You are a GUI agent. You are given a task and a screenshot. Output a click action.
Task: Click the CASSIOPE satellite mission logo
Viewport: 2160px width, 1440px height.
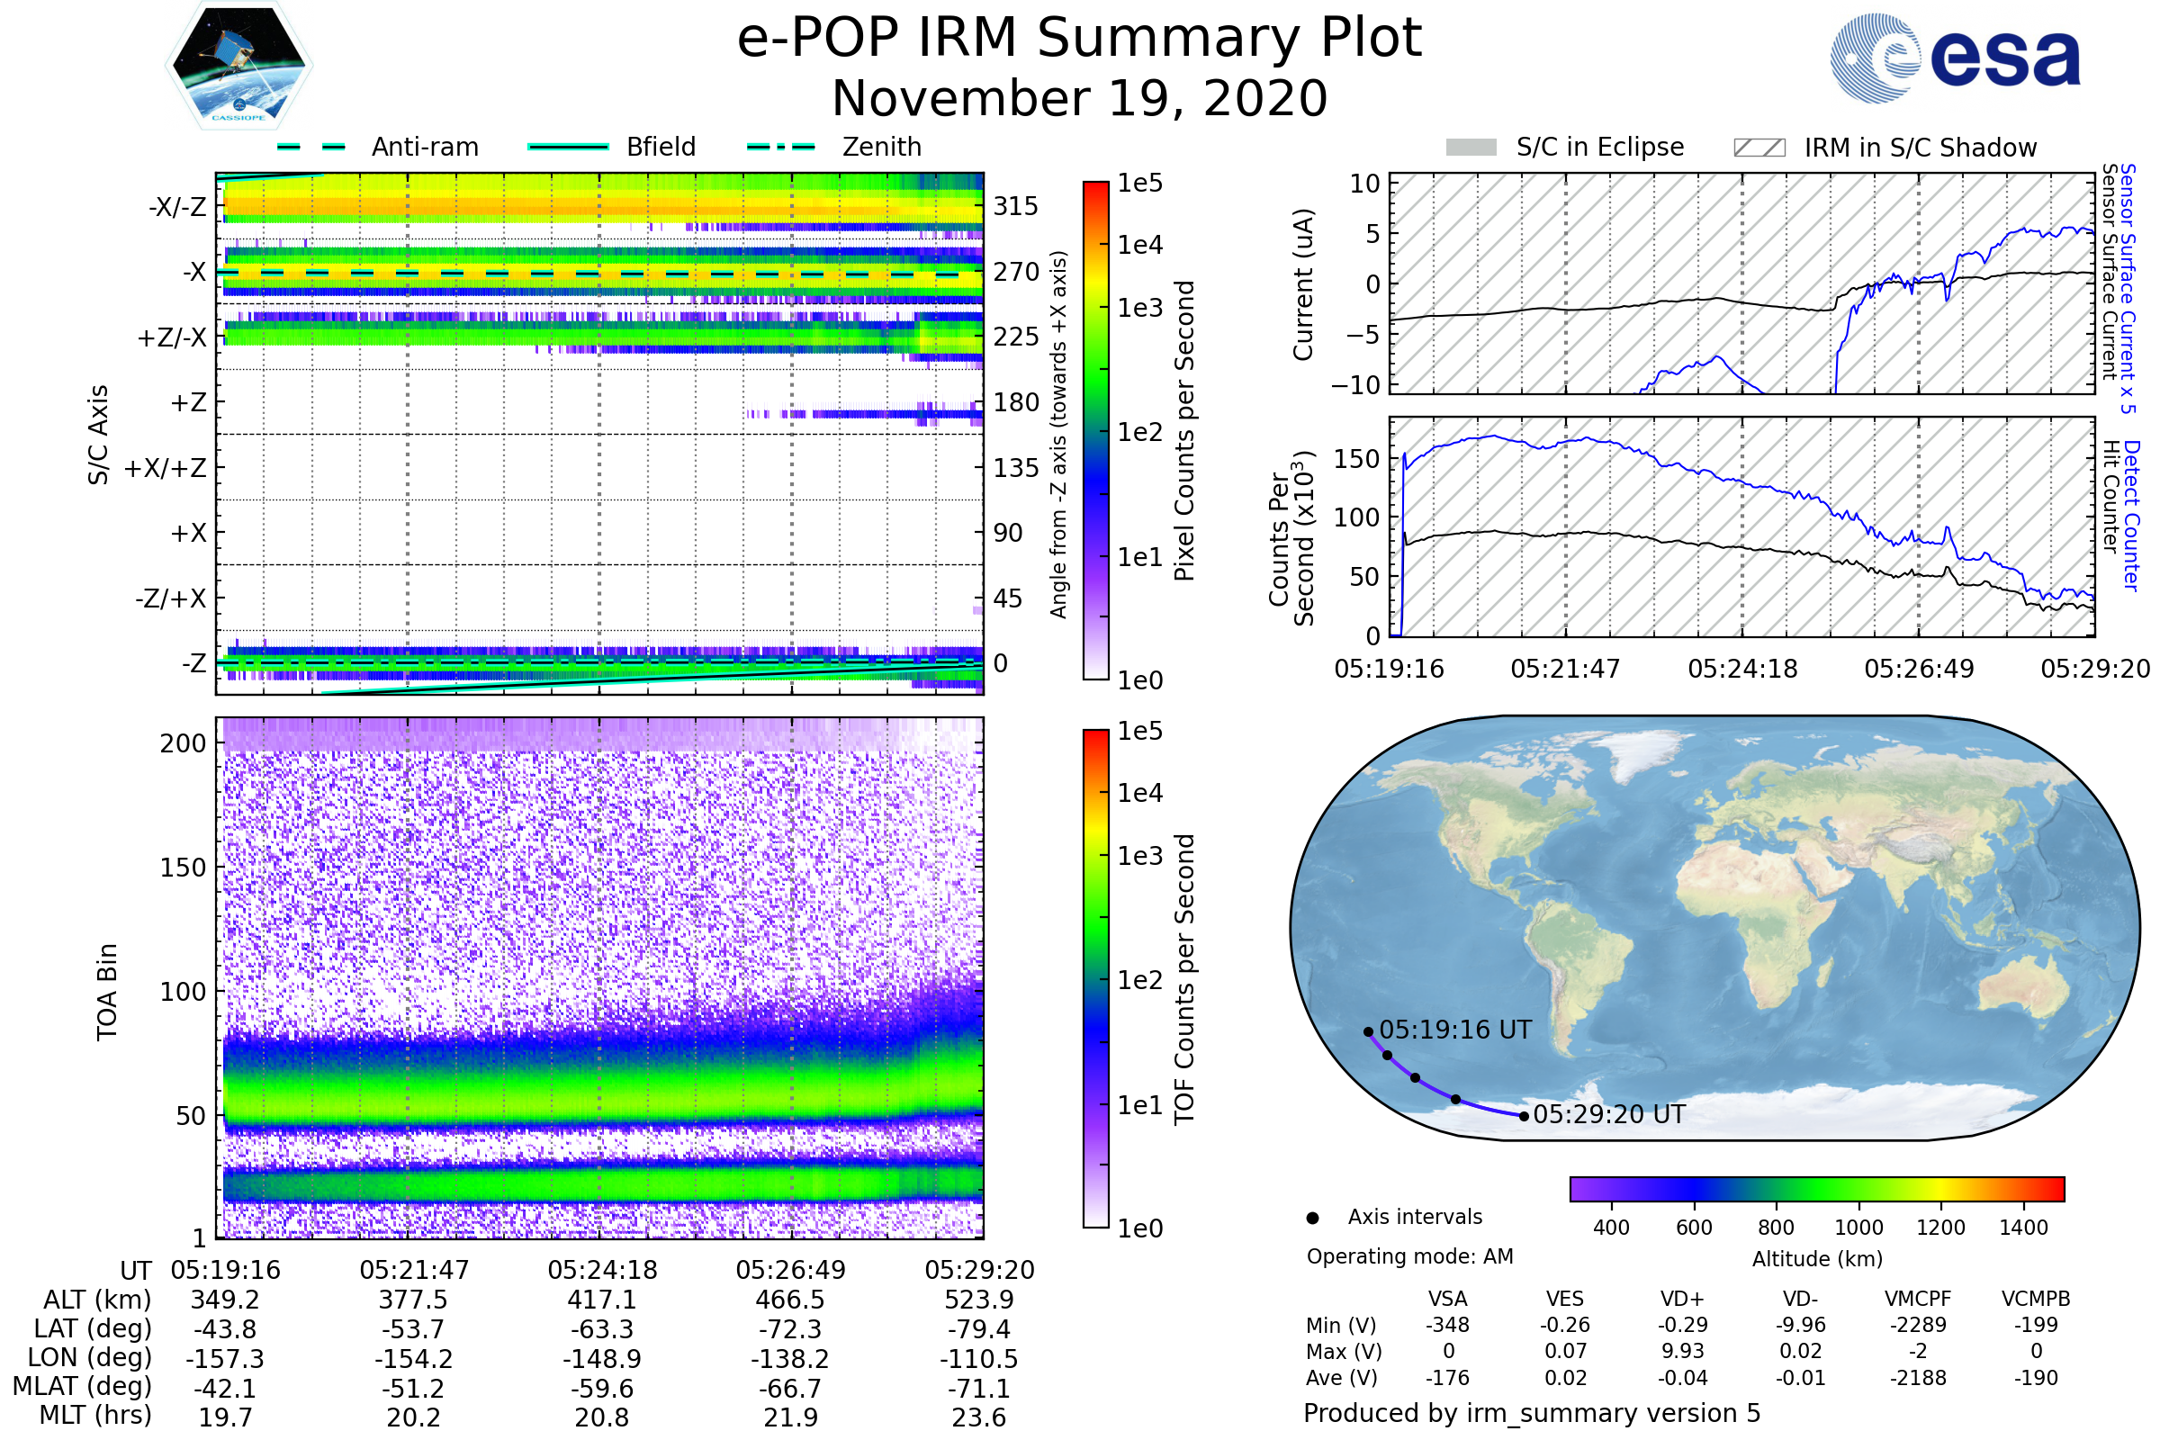pos(238,66)
